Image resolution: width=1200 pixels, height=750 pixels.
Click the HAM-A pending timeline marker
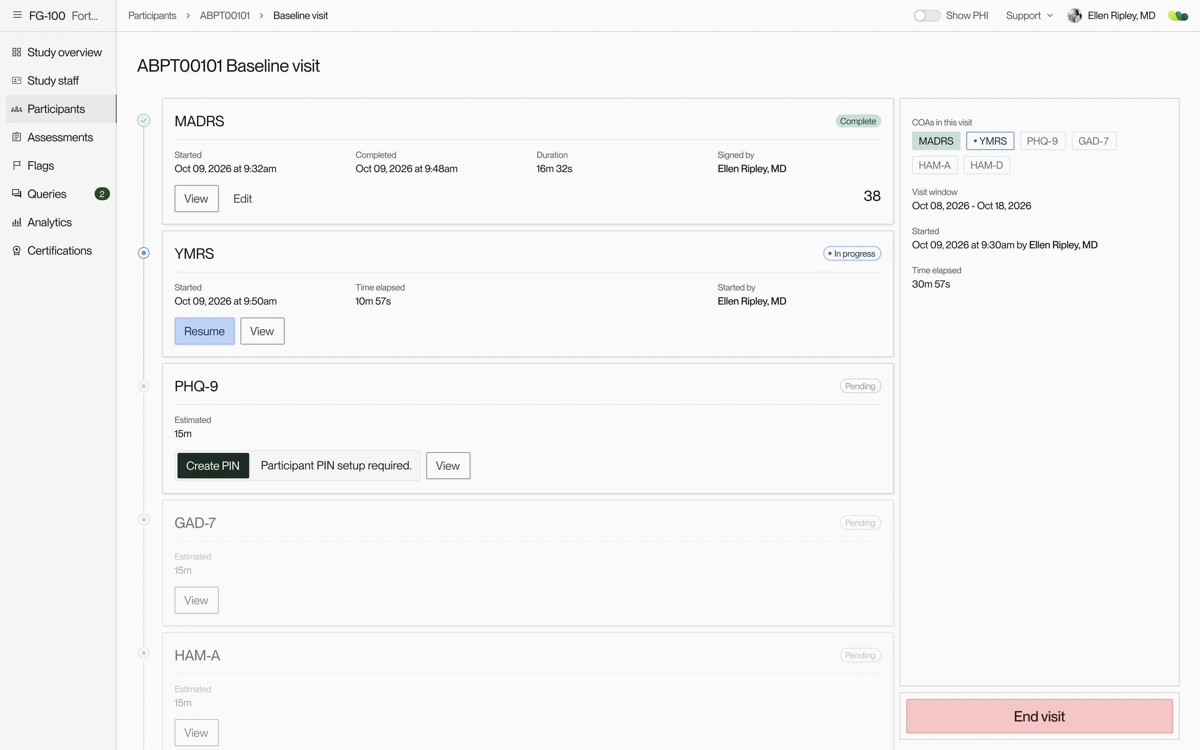[x=144, y=652]
